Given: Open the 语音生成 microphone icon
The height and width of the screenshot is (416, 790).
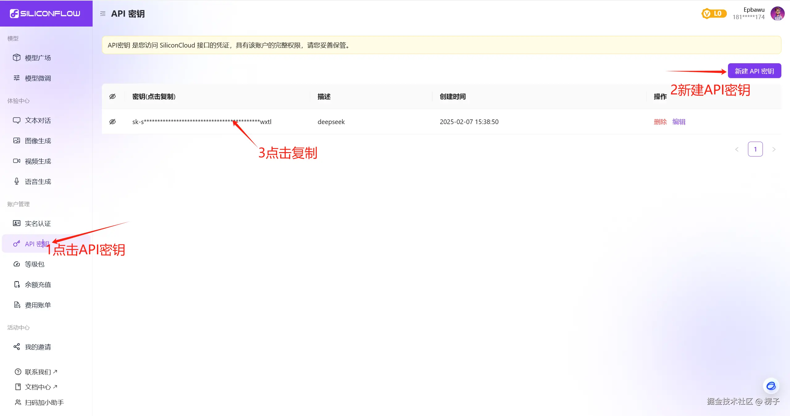Looking at the screenshot, I should pyautogui.click(x=17, y=181).
